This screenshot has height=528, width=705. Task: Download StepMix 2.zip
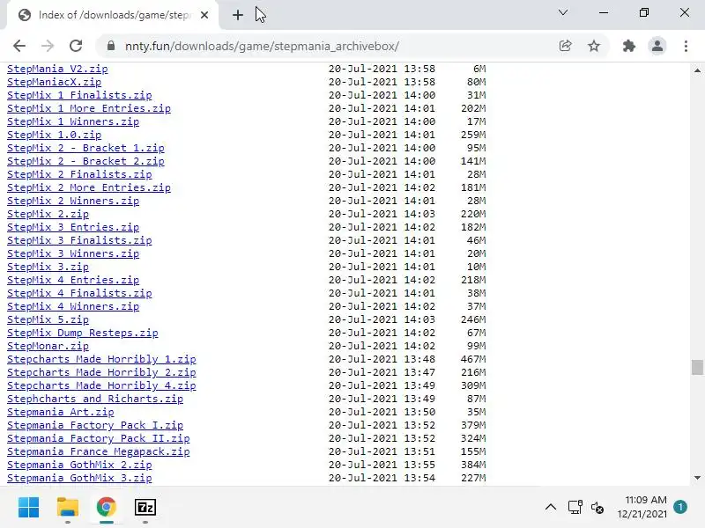pyautogui.click(x=48, y=214)
